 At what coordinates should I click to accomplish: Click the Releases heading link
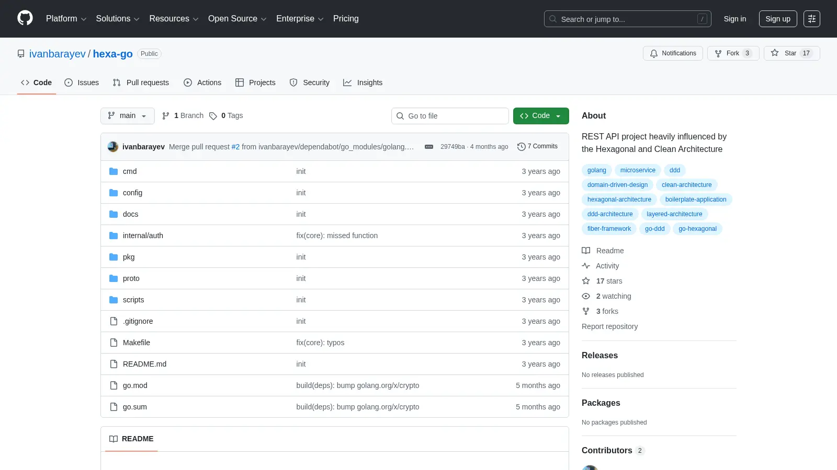coord(600,356)
